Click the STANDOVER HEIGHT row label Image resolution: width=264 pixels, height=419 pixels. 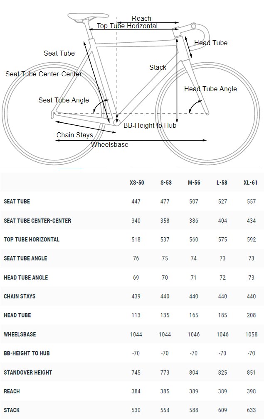(28, 372)
